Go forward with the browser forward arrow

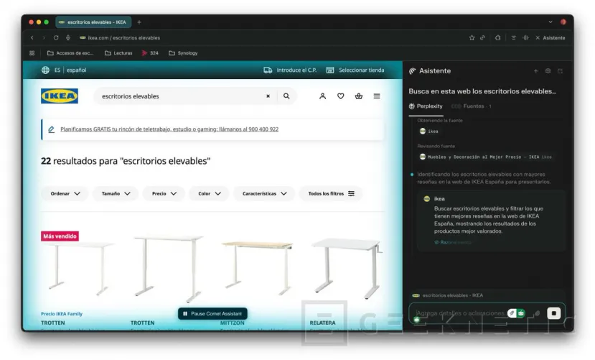(44, 37)
